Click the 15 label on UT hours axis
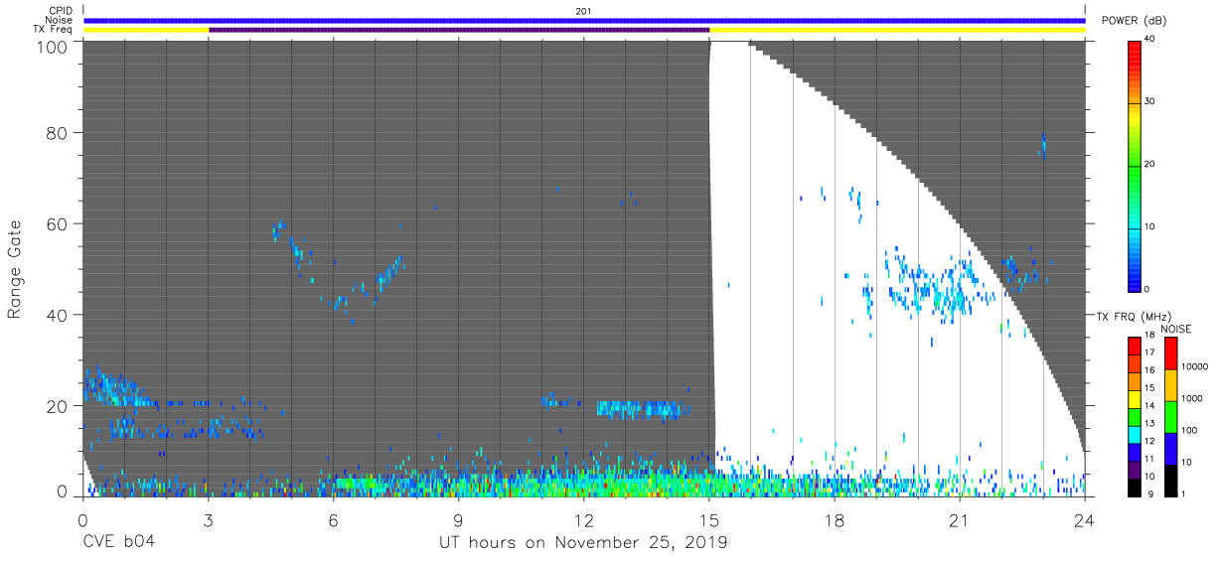 coord(709,519)
